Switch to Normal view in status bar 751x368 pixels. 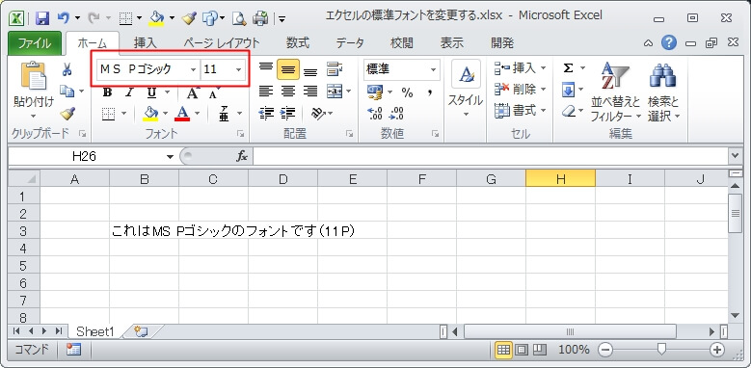pyautogui.click(x=503, y=350)
